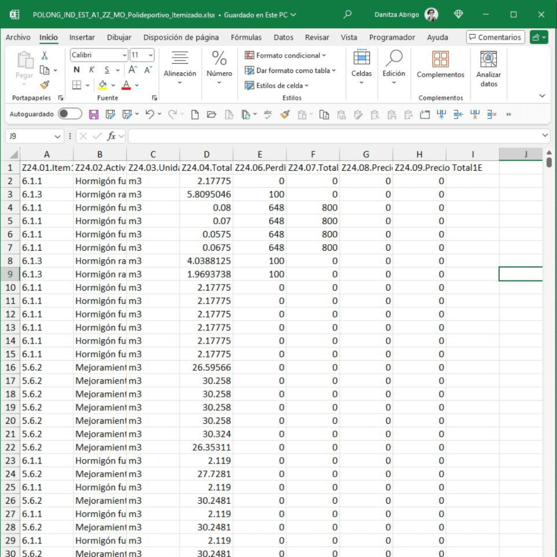
Task: Click the Undo arrow icon
Action: coord(149,114)
